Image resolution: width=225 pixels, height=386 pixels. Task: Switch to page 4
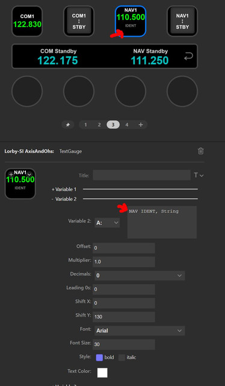tap(127, 125)
